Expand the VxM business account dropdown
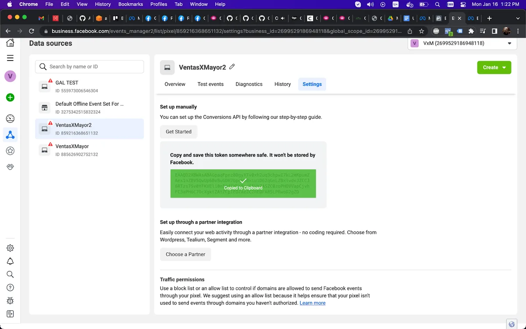The width and height of the screenshot is (526, 329). [x=509, y=43]
